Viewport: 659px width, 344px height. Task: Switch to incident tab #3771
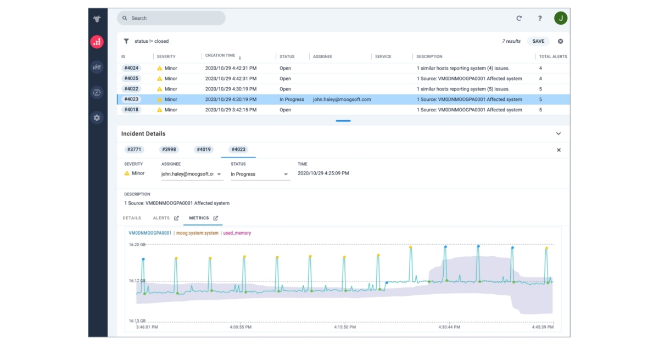(135, 149)
